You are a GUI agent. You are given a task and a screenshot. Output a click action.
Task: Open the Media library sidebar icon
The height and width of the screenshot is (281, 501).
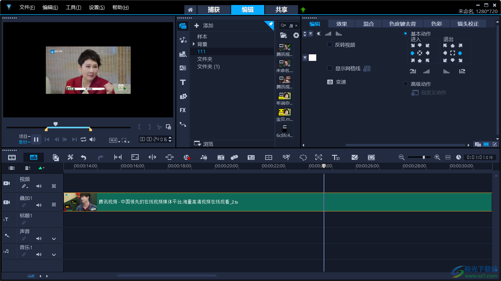[x=183, y=26]
